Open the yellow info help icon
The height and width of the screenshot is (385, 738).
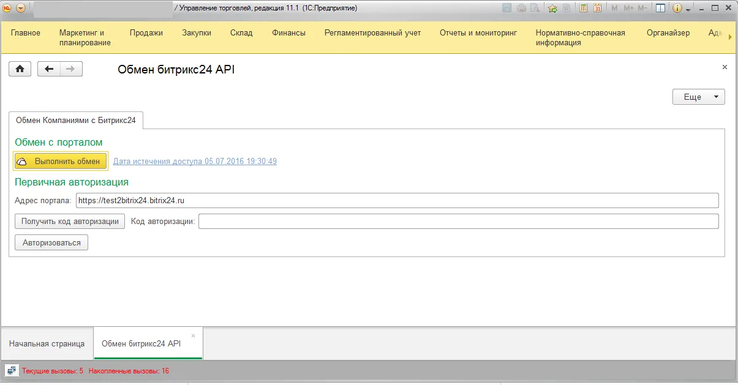click(x=677, y=9)
